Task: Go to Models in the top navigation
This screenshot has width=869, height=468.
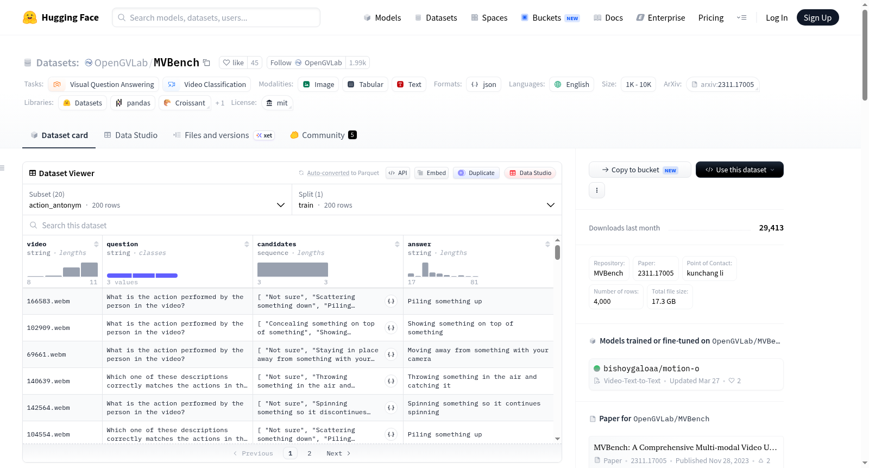Action: [x=382, y=17]
